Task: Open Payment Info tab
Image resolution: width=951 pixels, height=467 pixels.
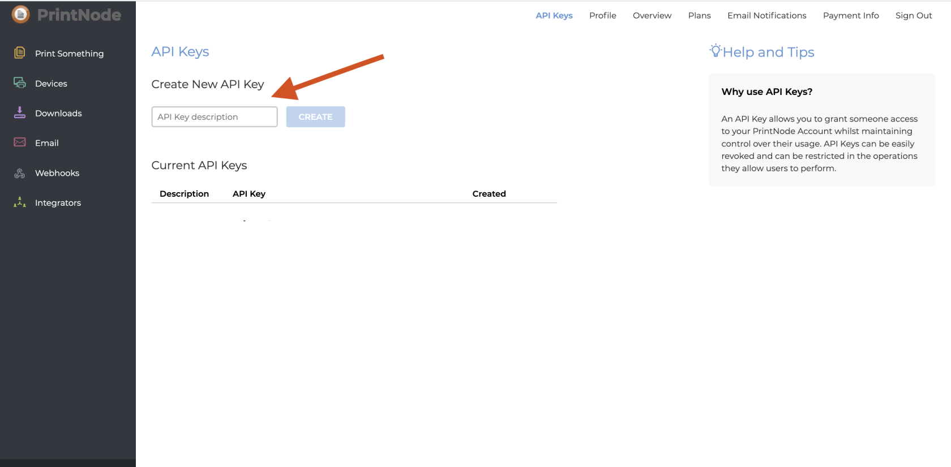Action: pos(851,15)
